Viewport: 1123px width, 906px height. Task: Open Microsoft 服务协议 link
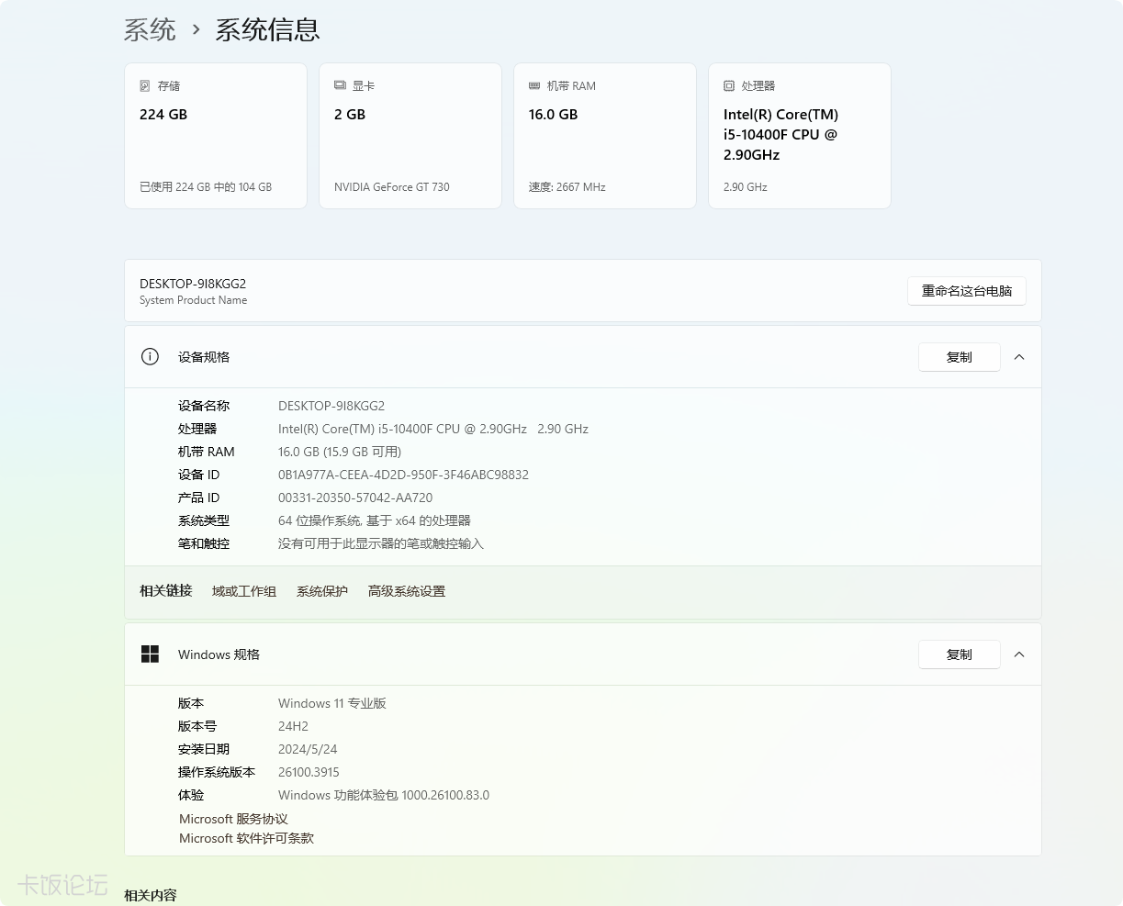tap(233, 819)
